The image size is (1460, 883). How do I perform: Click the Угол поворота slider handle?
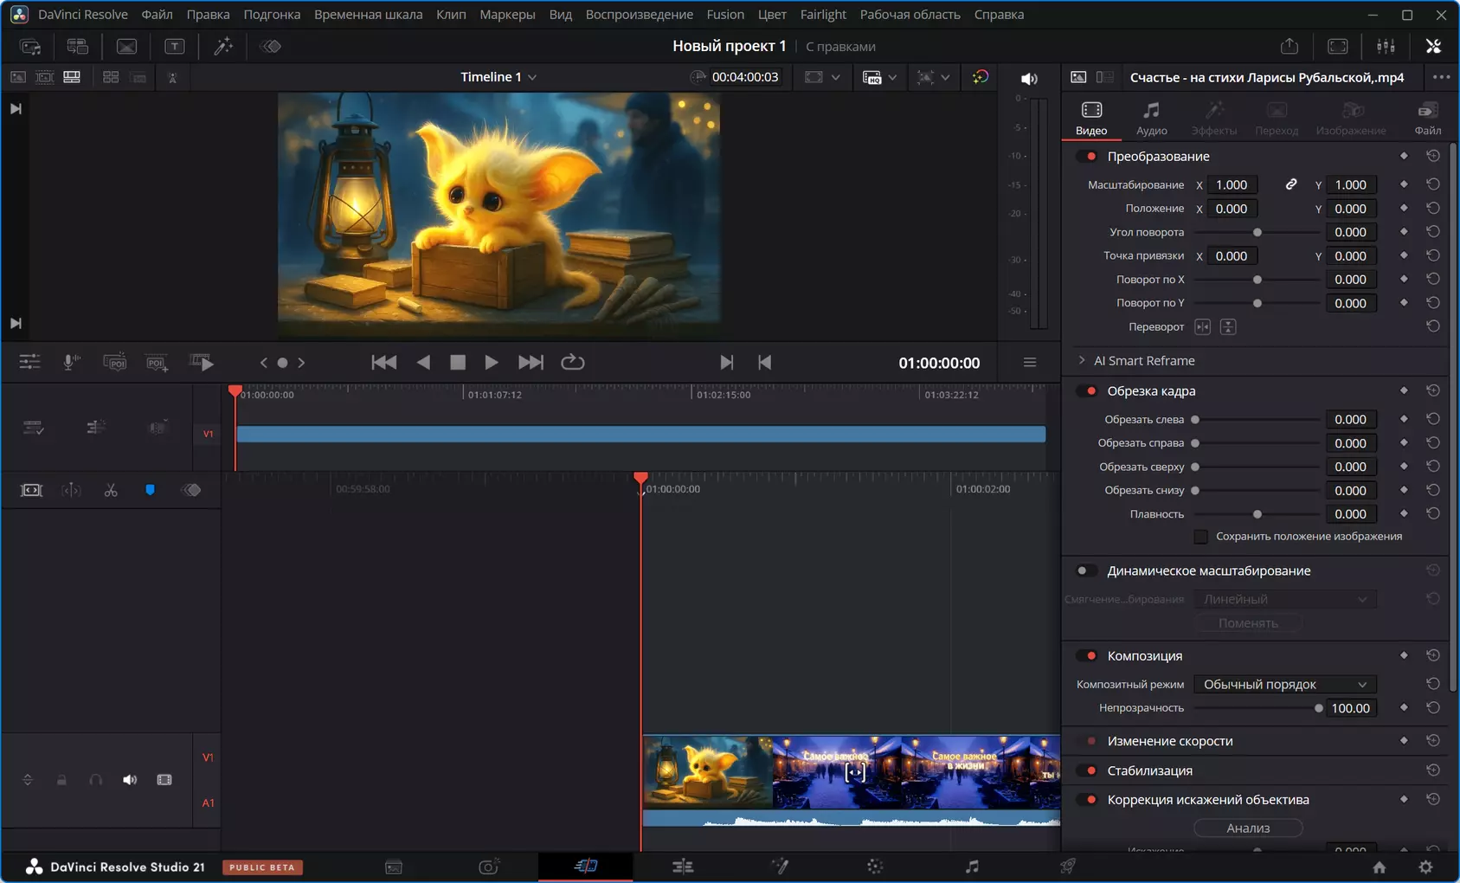click(1257, 232)
